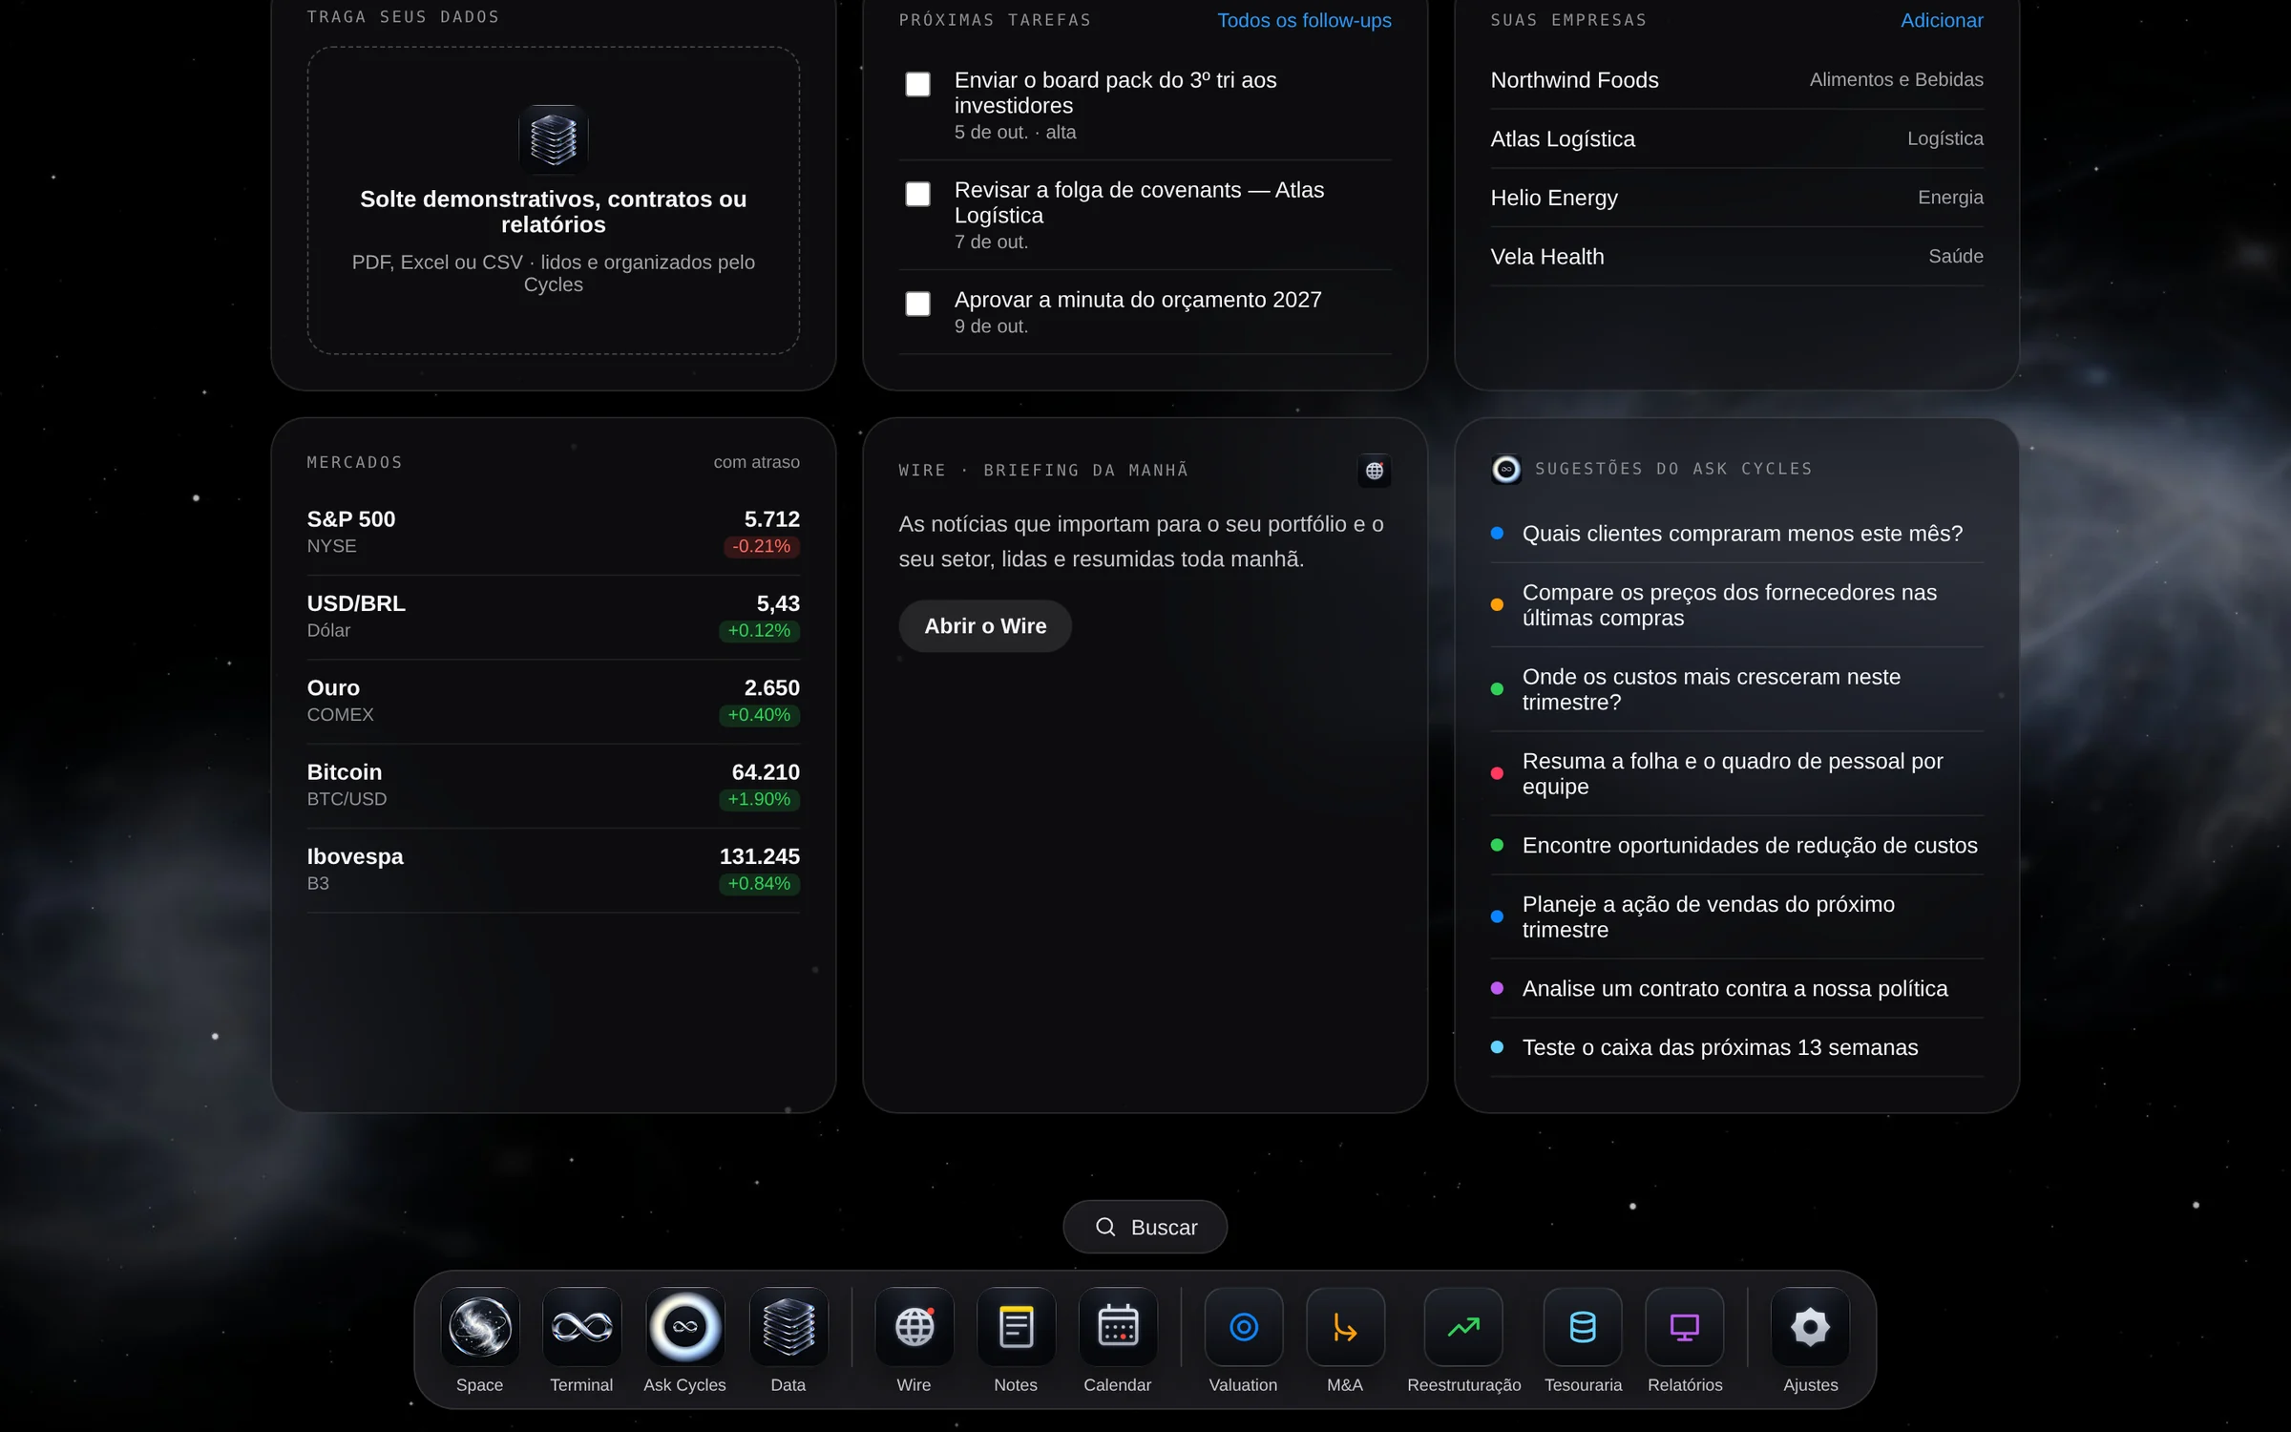Select the Atlas Logística company row
This screenshot has width=2291, height=1432.
1736,139
